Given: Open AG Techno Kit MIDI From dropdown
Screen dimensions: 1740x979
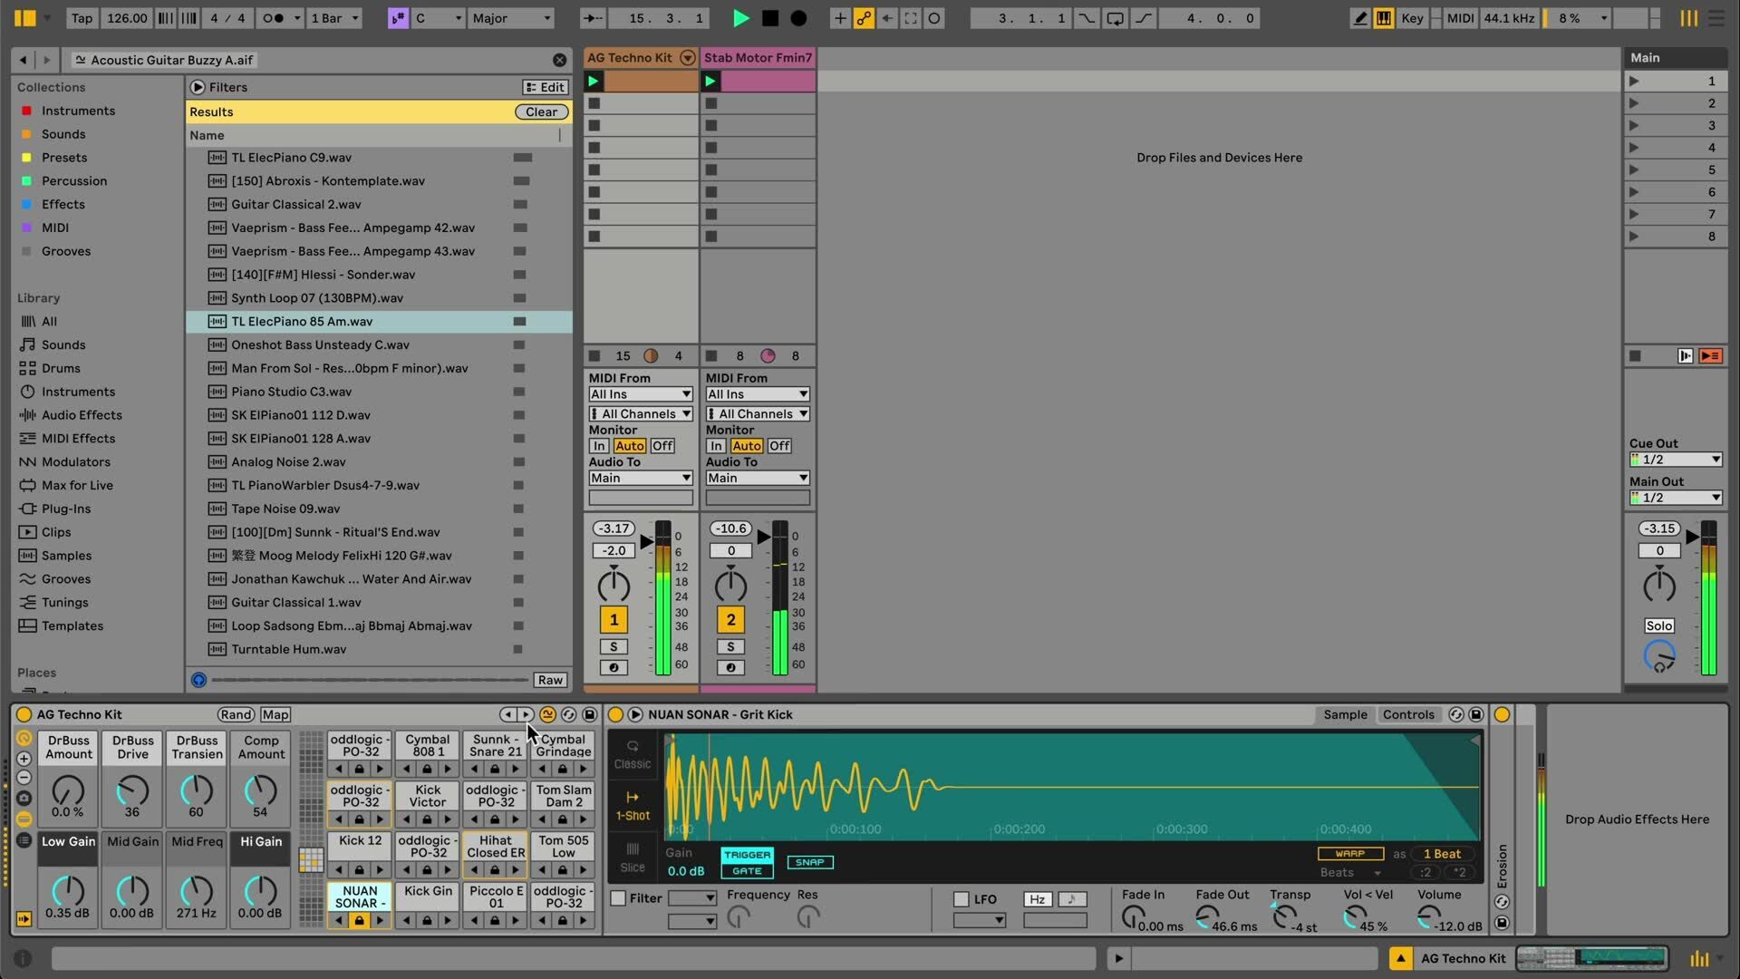Looking at the screenshot, I should [x=641, y=394].
